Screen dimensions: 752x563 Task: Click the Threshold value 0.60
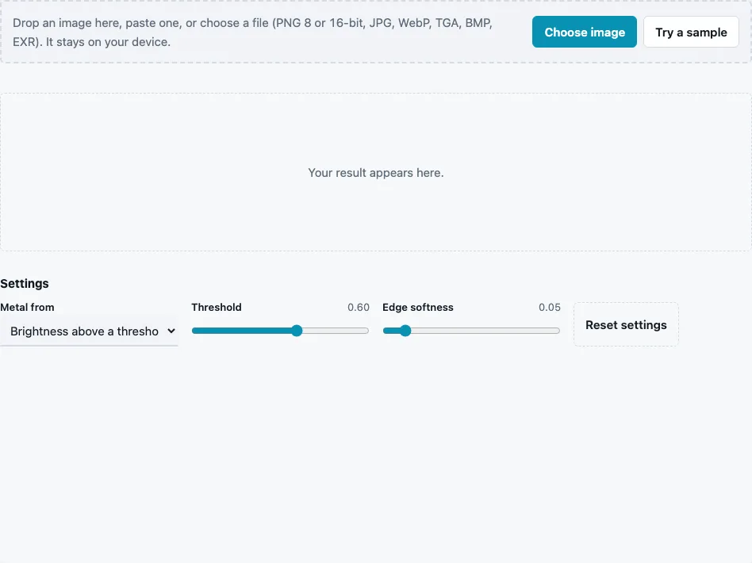click(x=359, y=308)
